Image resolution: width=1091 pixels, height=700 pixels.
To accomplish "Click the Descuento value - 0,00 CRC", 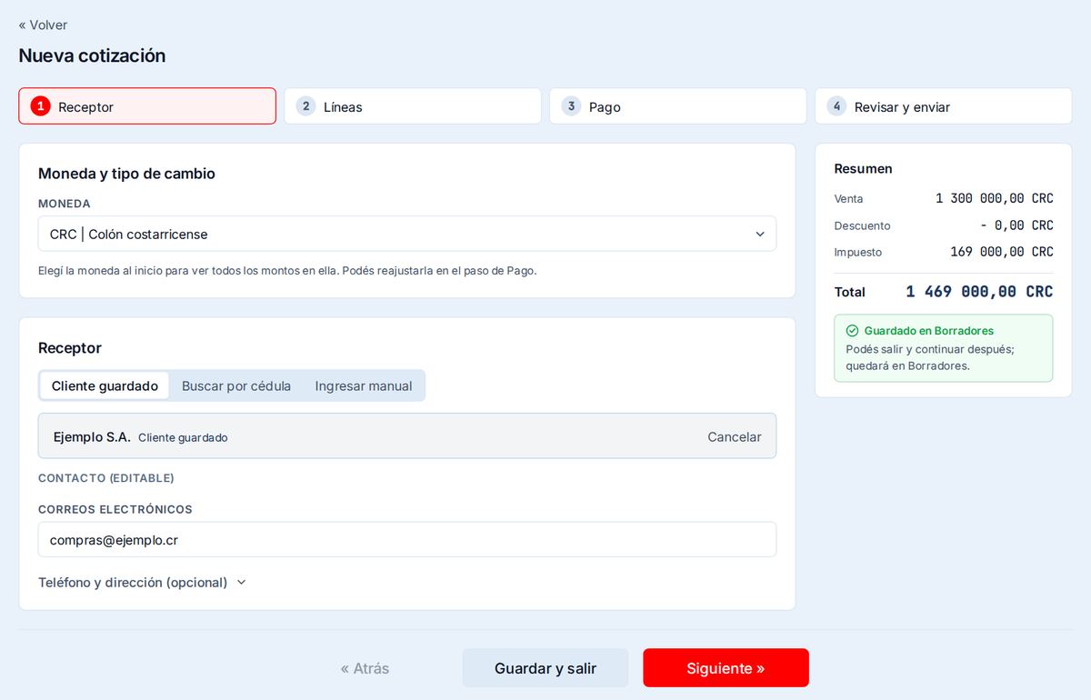I will (x=1016, y=225).
